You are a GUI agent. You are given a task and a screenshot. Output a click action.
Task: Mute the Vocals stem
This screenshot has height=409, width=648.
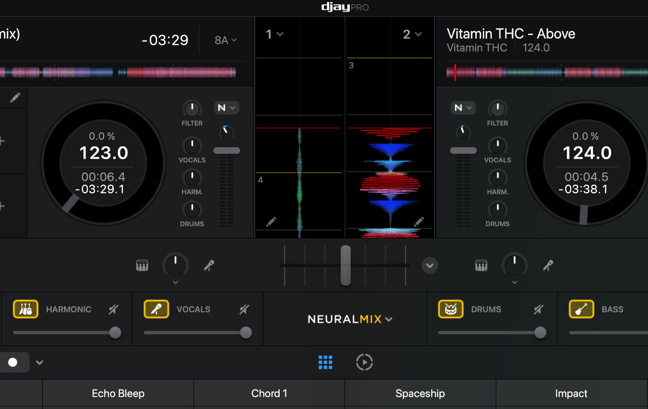pos(244,309)
